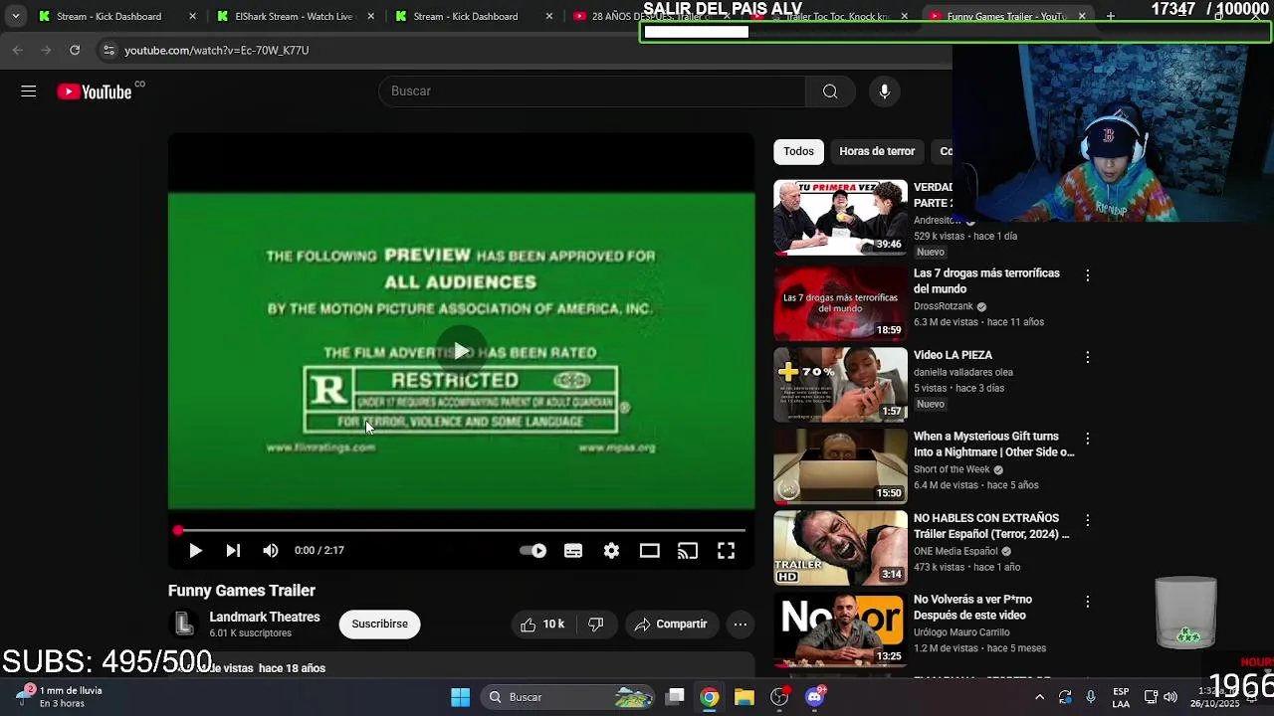Cast video to a TV
Viewport: 1274px width, 716px height.
pos(688,550)
